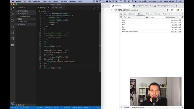
Task: Activate the DevTools inspect element picker
Action: (121, 14)
